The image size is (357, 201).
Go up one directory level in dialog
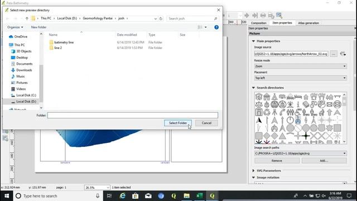tap(27, 18)
